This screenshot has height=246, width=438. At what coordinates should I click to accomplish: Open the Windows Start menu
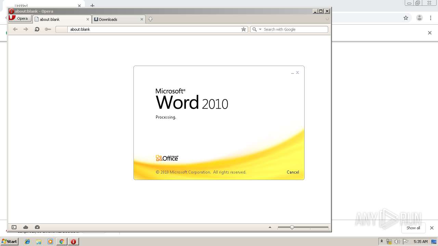click(10, 242)
